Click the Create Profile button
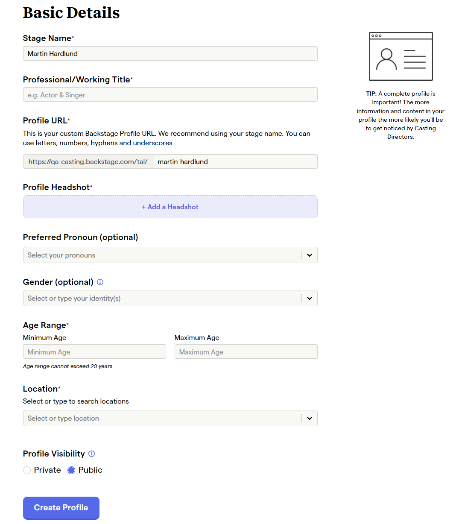This screenshot has height=524, width=459. [x=61, y=508]
